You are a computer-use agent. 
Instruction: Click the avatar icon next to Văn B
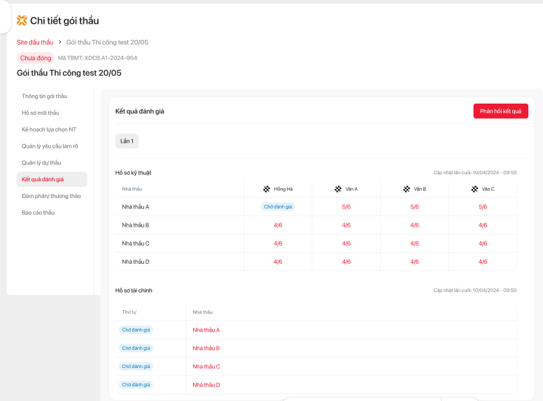[407, 189]
